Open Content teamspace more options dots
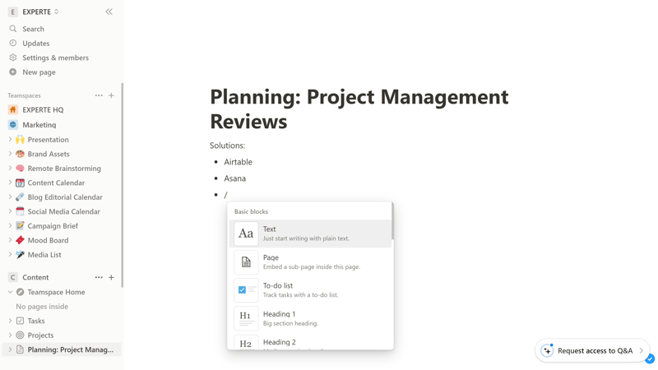The image size is (658, 370). (x=99, y=277)
